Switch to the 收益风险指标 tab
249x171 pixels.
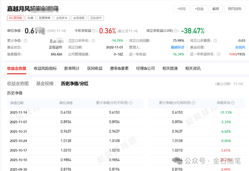pyautogui.click(x=45, y=68)
